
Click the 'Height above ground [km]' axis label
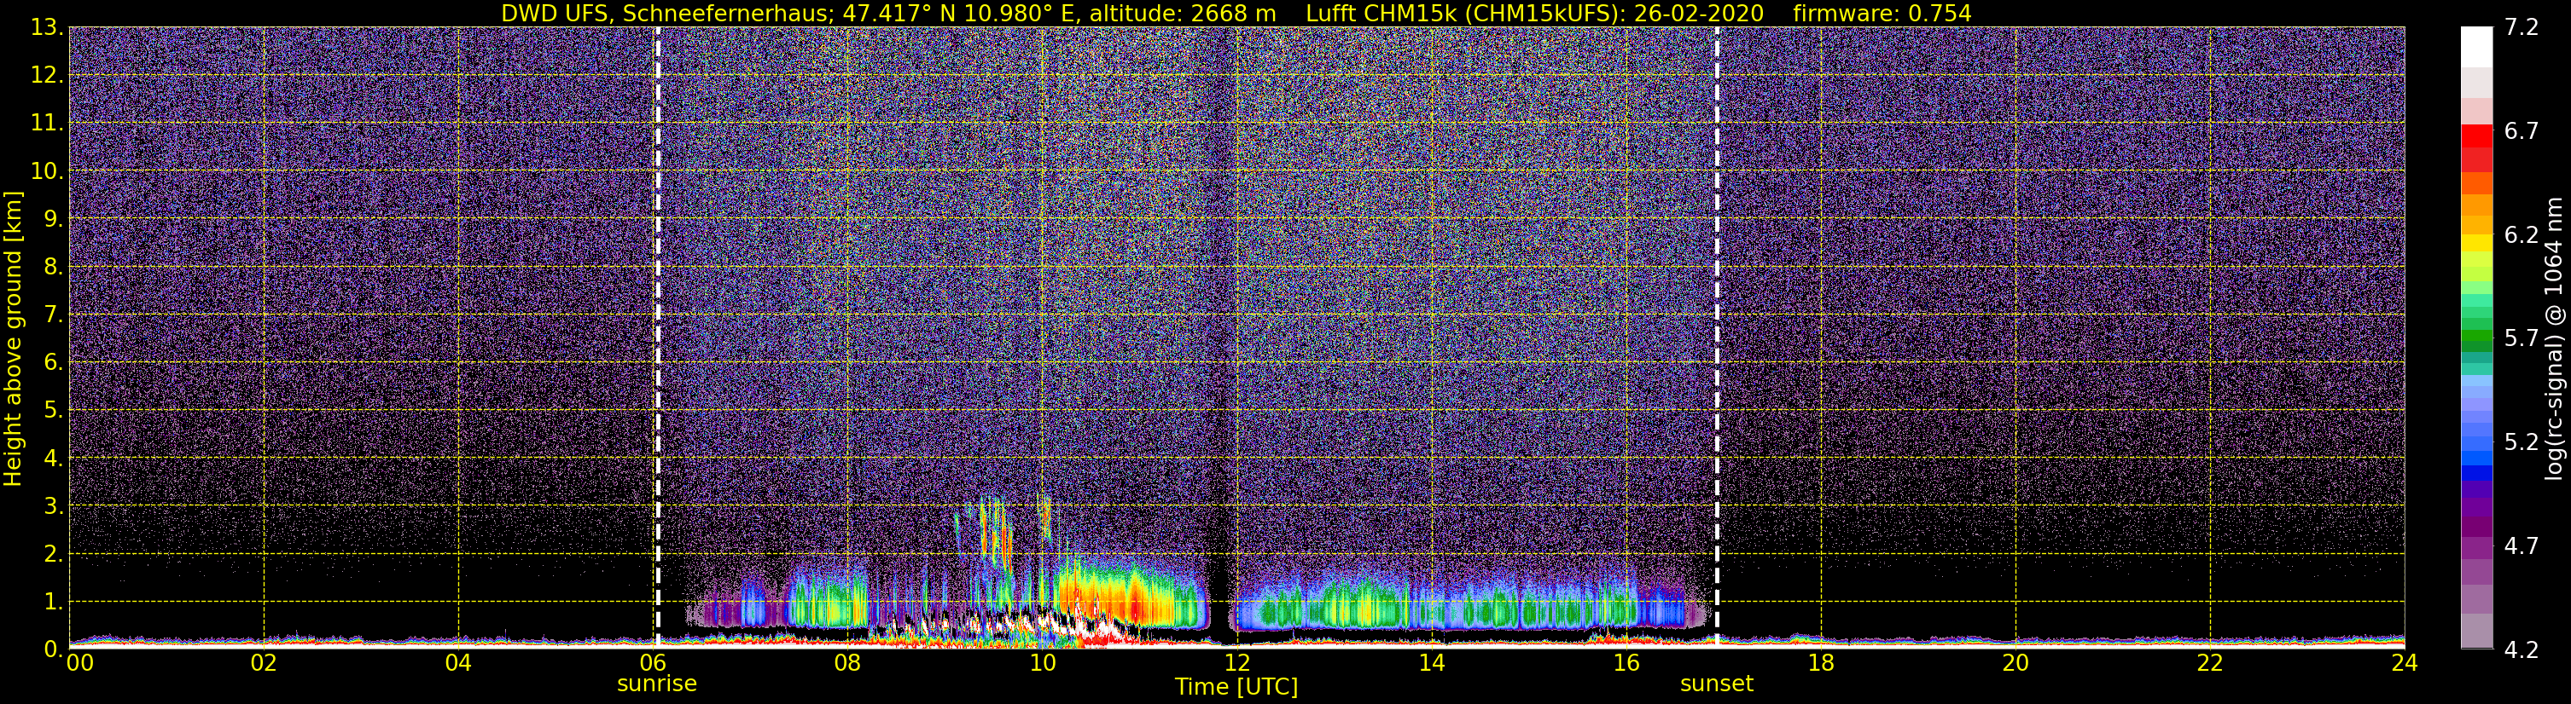click(x=13, y=339)
